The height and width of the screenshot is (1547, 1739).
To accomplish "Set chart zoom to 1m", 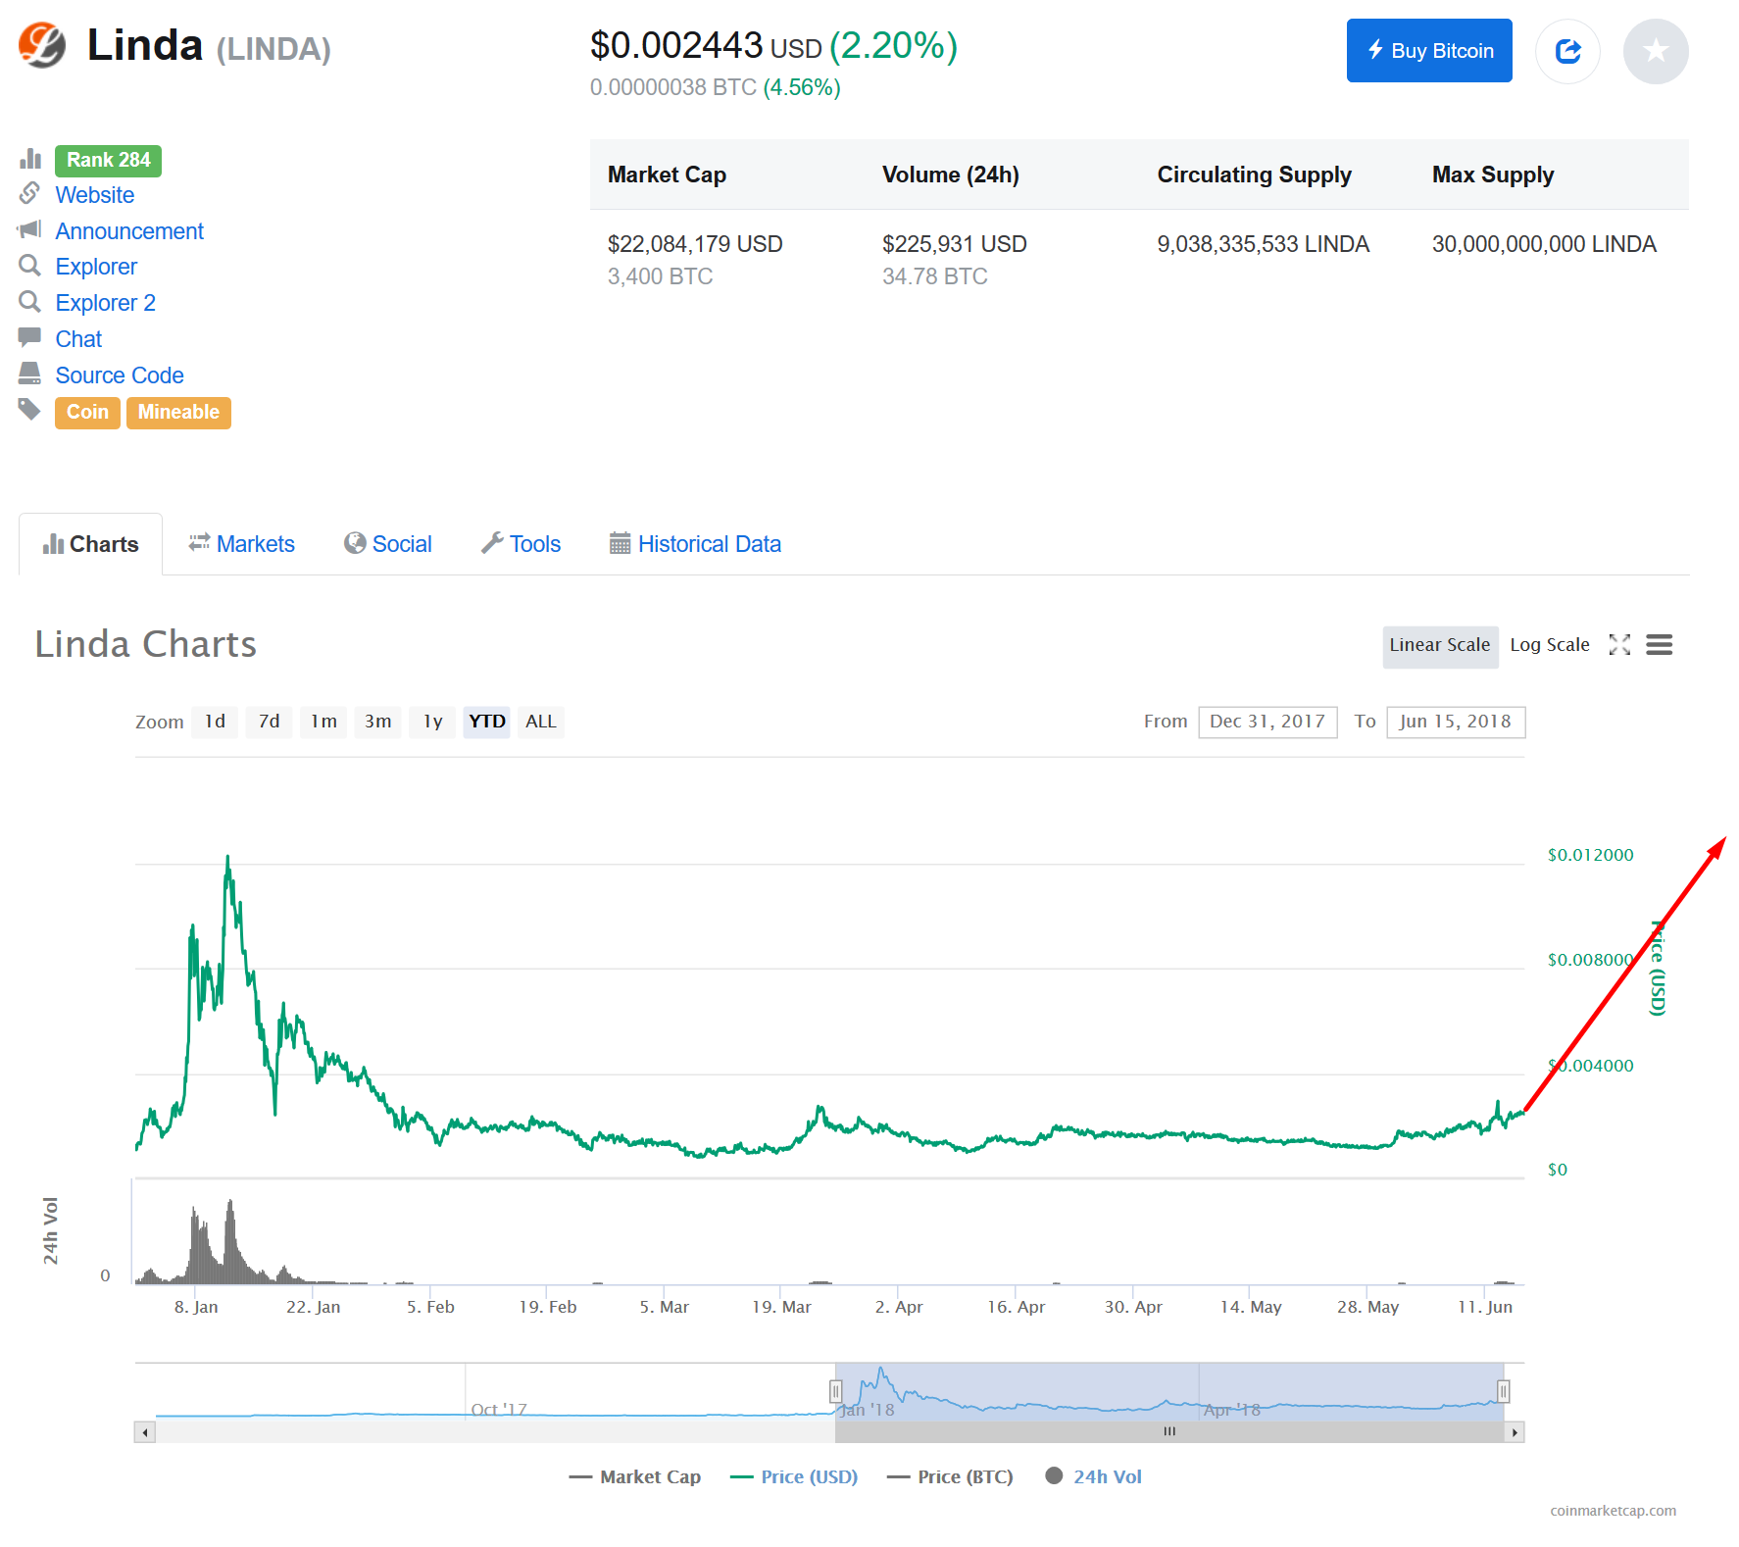I will pyautogui.click(x=323, y=723).
